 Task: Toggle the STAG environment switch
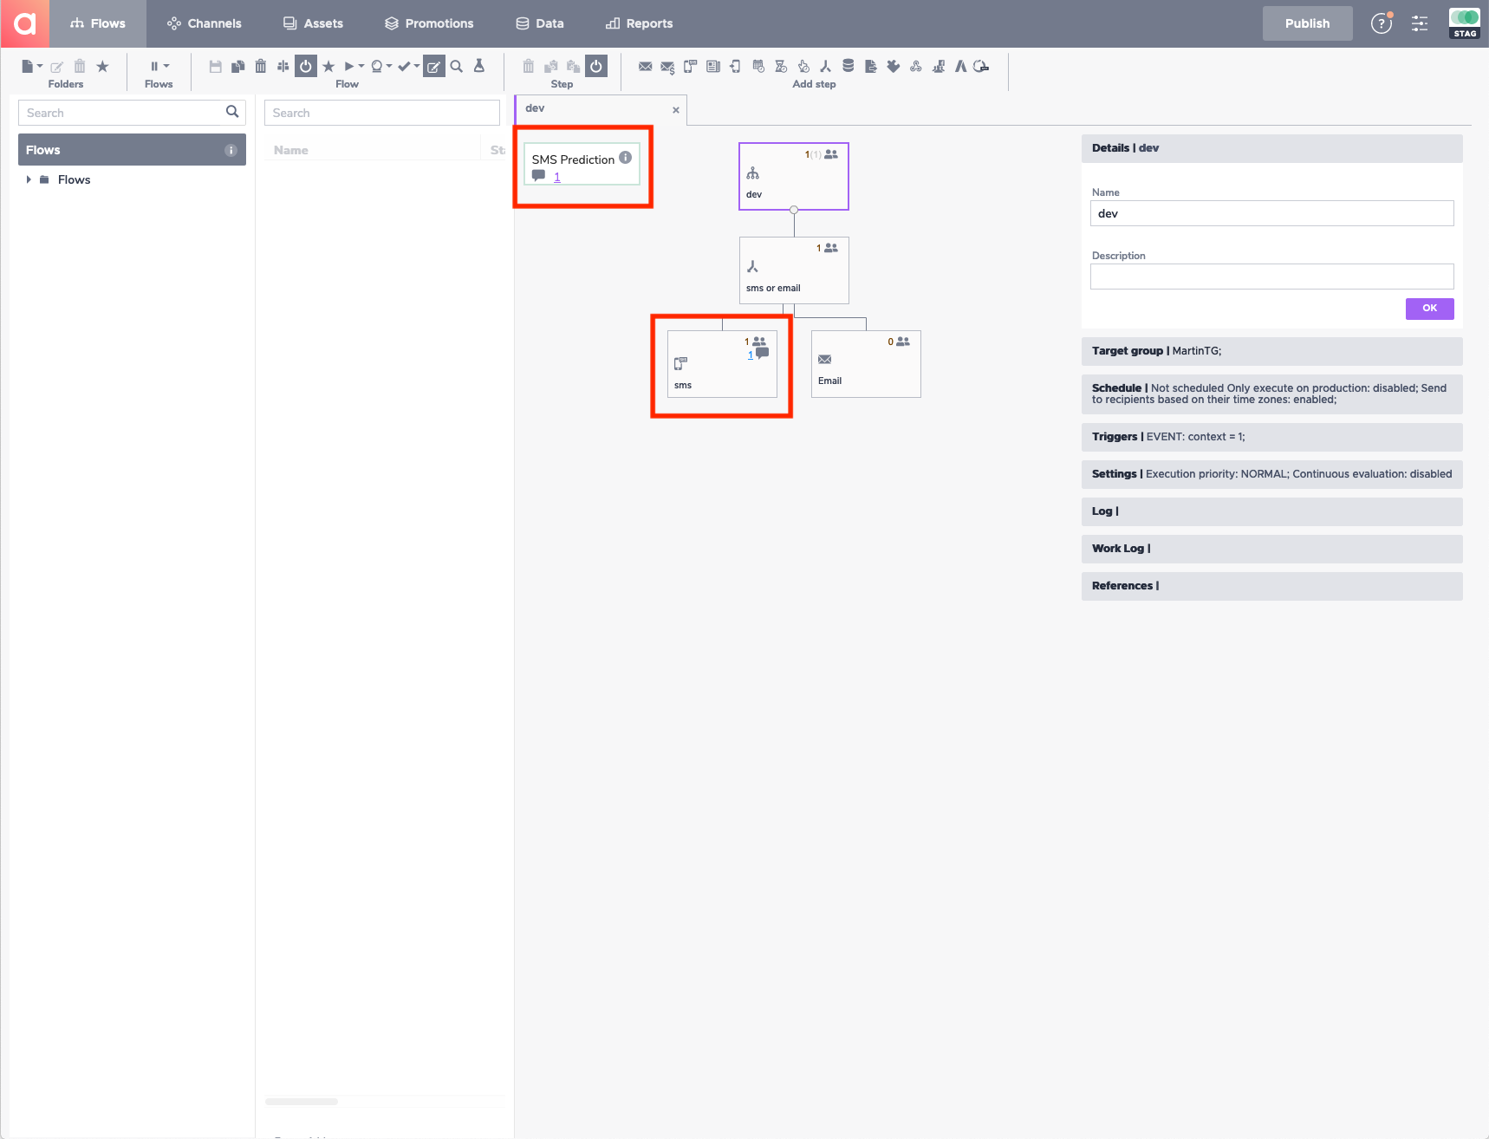pos(1465,23)
